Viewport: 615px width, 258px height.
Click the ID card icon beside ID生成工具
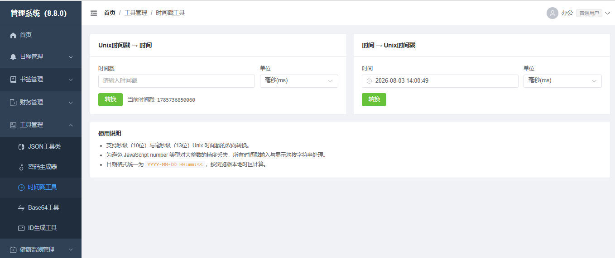point(21,228)
